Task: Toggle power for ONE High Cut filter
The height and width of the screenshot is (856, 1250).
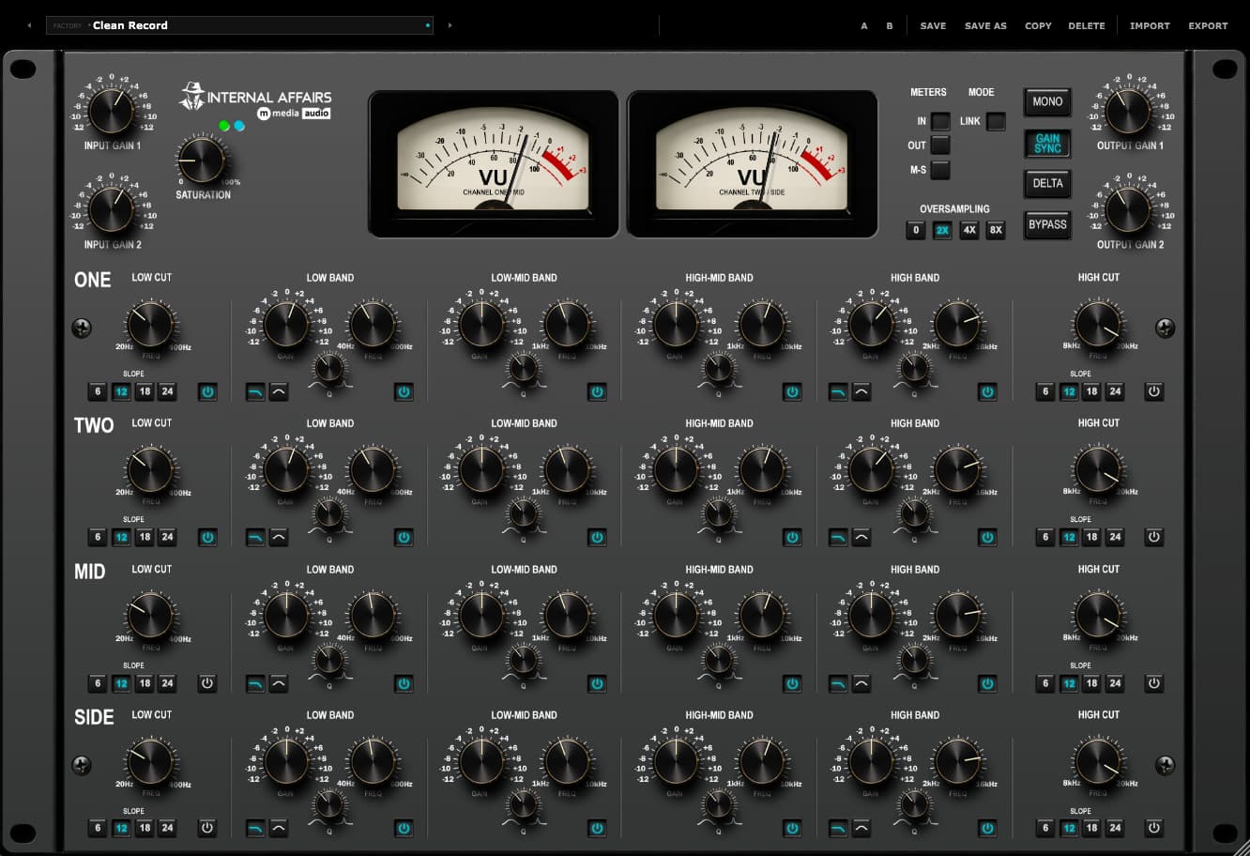Action: point(1153,392)
